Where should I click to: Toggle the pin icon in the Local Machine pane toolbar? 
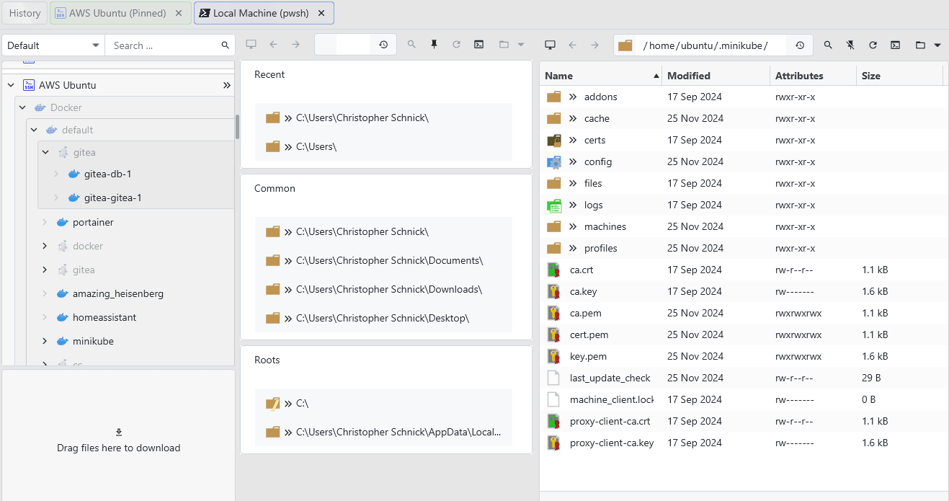coord(434,45)
